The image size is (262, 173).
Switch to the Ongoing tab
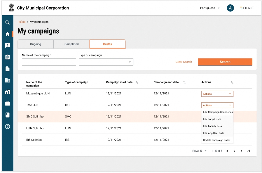(x=36, y=44)
